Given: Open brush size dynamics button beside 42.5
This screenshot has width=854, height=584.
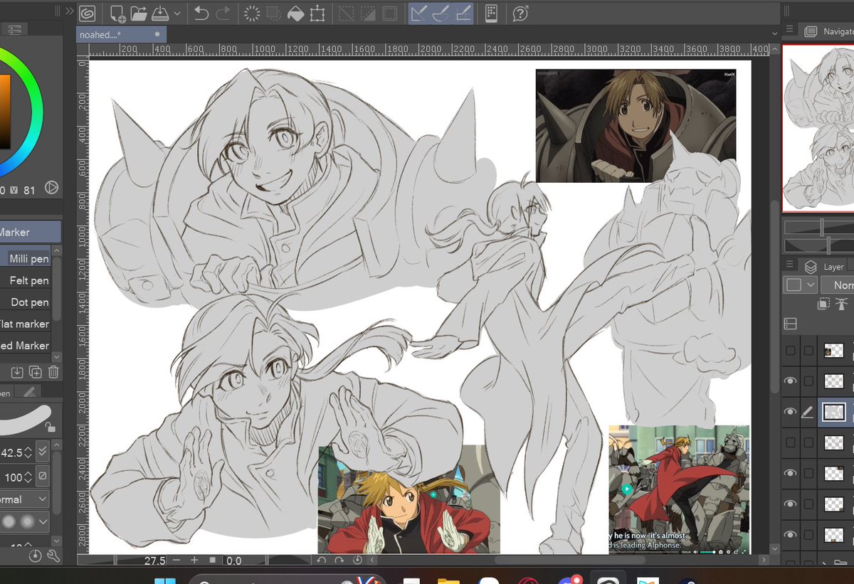Looking at the screenshot, I should 43,452.
